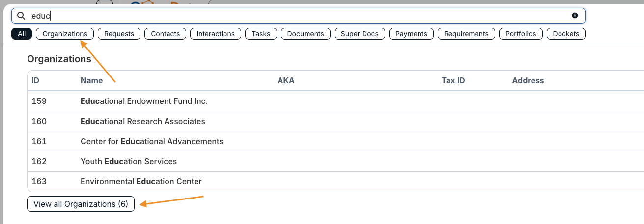The height and width of the screenshot is (224, 644).
Task: Click the ID column header
Action: [35, 80]
